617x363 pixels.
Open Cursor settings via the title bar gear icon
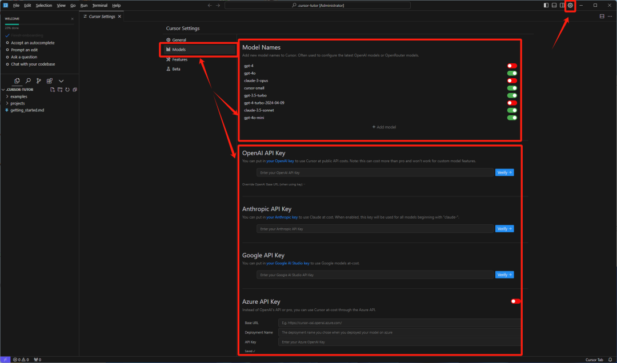point(570,6)
